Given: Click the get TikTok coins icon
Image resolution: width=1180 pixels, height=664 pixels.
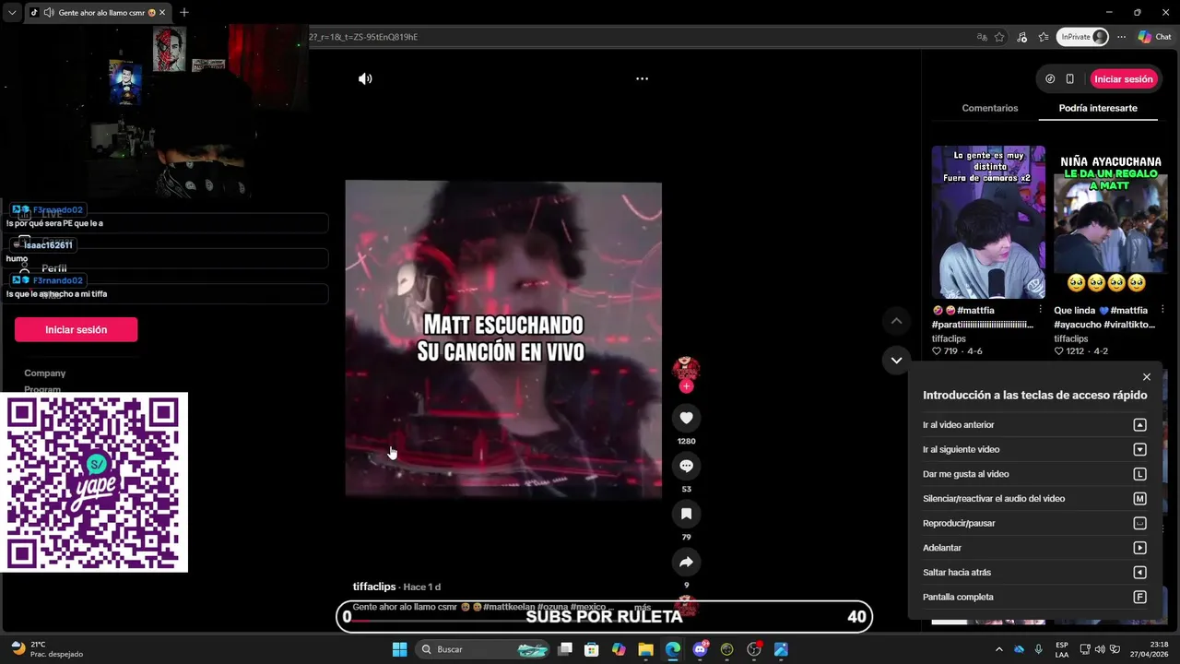Looking at the screenshot, I should point(1050,79).
